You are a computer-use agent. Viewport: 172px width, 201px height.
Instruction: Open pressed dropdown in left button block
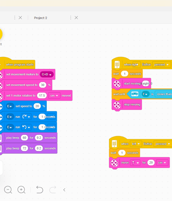click(x=163, y=144)
